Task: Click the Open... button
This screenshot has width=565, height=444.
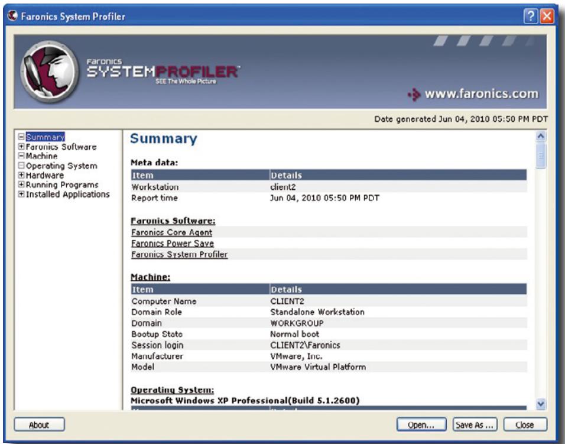Action: coord(421,425)
